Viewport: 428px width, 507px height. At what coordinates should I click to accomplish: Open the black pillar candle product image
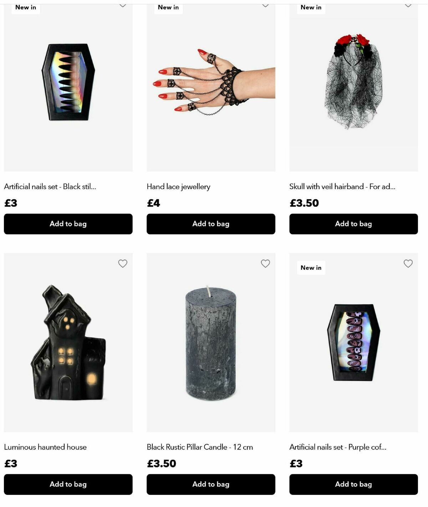(211, 343)
